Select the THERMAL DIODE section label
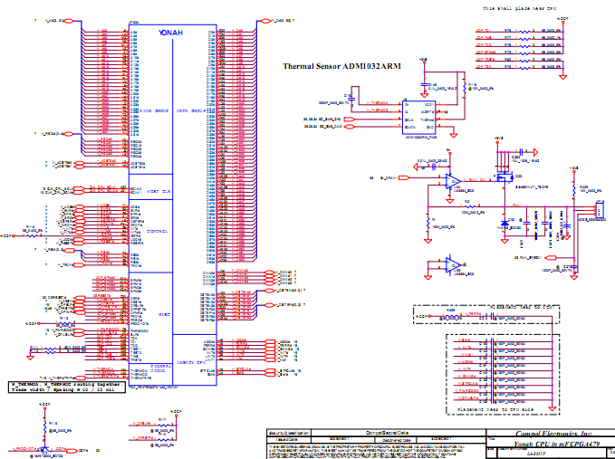 click(161, 368)
